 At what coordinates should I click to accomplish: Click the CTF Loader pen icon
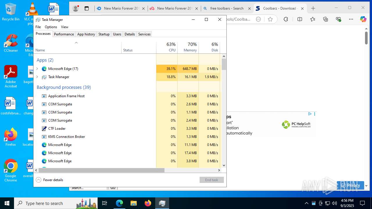(44, 129)
